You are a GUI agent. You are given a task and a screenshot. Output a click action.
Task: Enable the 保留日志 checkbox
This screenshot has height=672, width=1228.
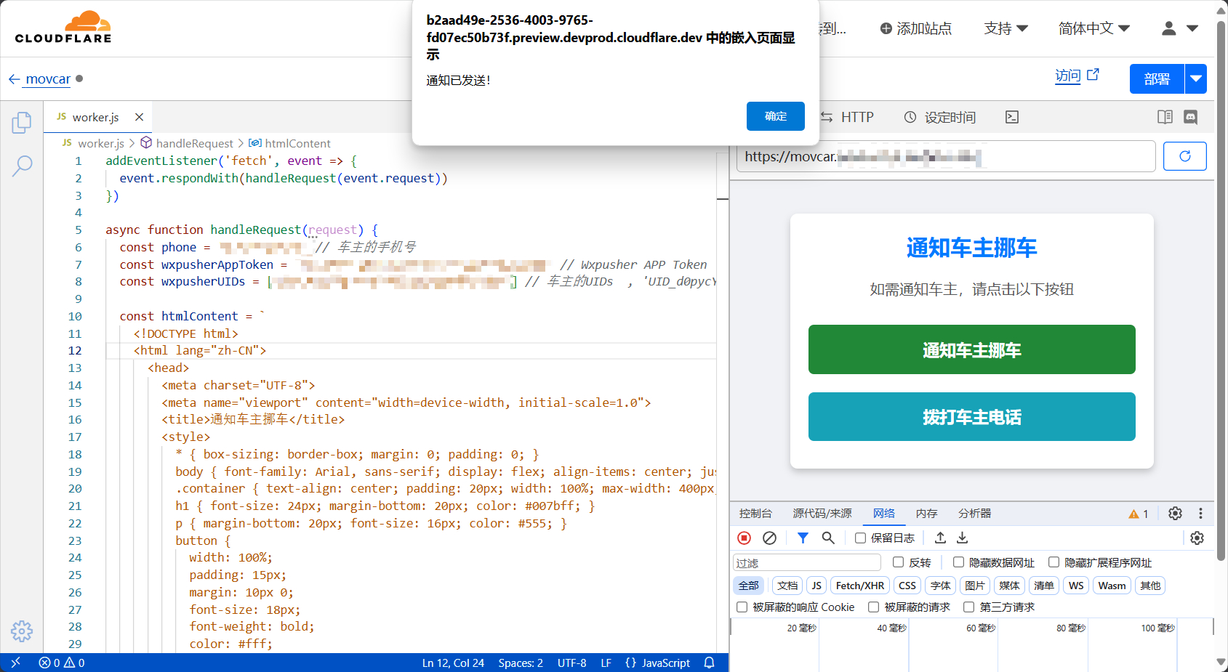click(860, 538)
